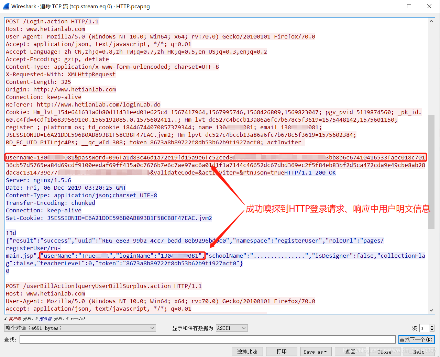Click the '客户端 分组, 服务器 分组' packet count status text
This screenshot has height=357, width=440.
pos(45,319)
